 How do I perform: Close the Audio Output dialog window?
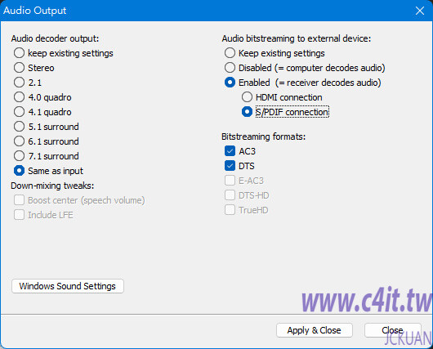pos(420,11)
